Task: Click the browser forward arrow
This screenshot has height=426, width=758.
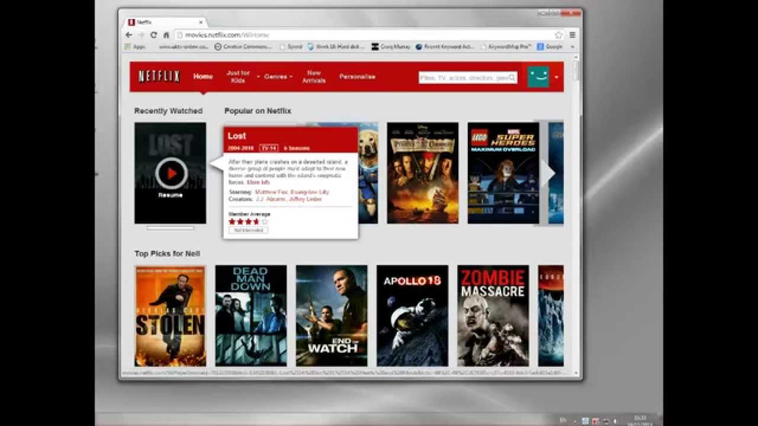Action: [x=141, y=35]
